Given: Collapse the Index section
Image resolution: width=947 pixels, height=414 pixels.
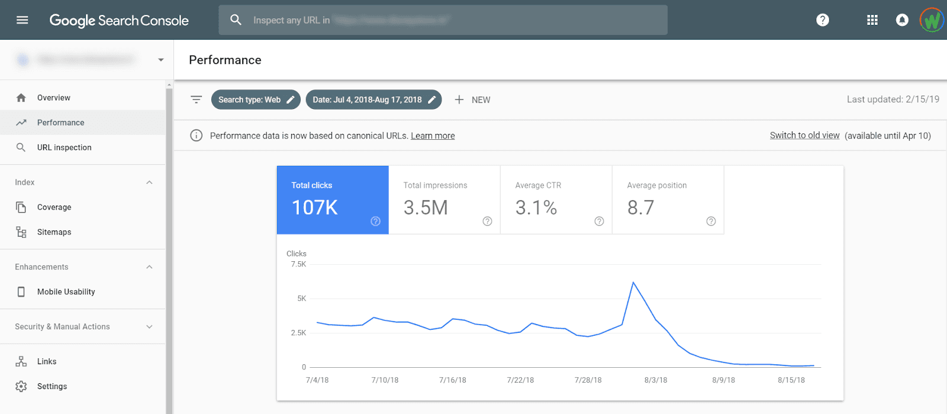Looking at the screenshot, I should [x=149, y=182].
